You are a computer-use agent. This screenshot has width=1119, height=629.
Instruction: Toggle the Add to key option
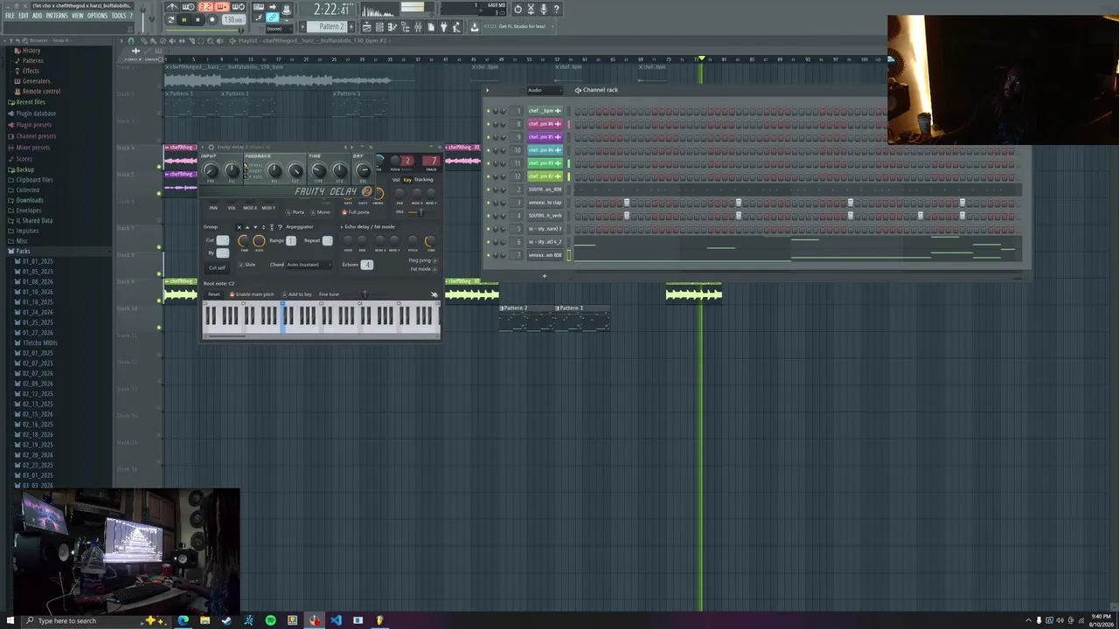pos(299,294)
